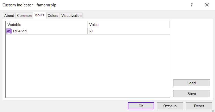Screen dimensions: 215x112
Task: Close the Custom Indicator dialog
Action: pyautogui.click(x=207, y=5)
